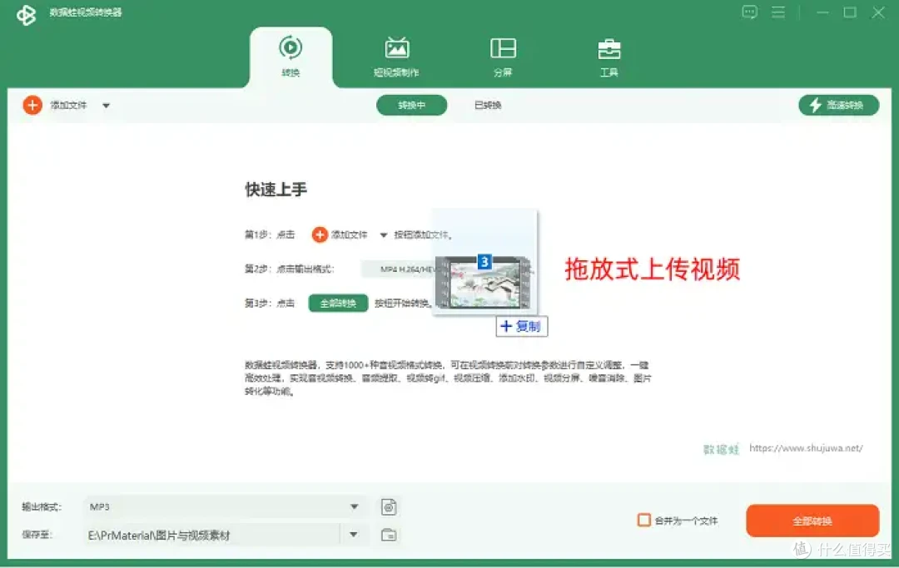The height and width of the screenshot is (568, 899).
Task: Expand the 添加文件 dropdown arrow in toolbar
Action: point(106,106)
